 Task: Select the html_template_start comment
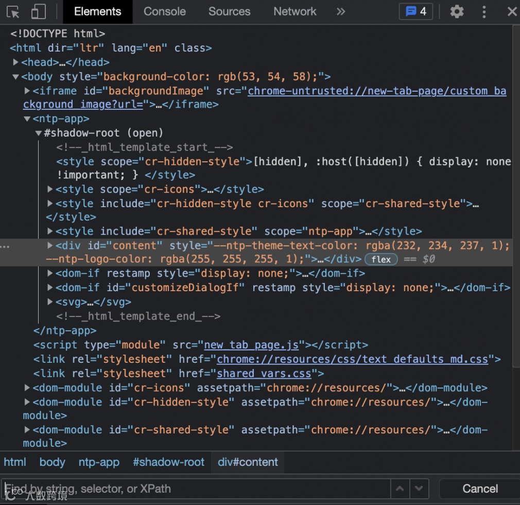click(x=145, y=147)
